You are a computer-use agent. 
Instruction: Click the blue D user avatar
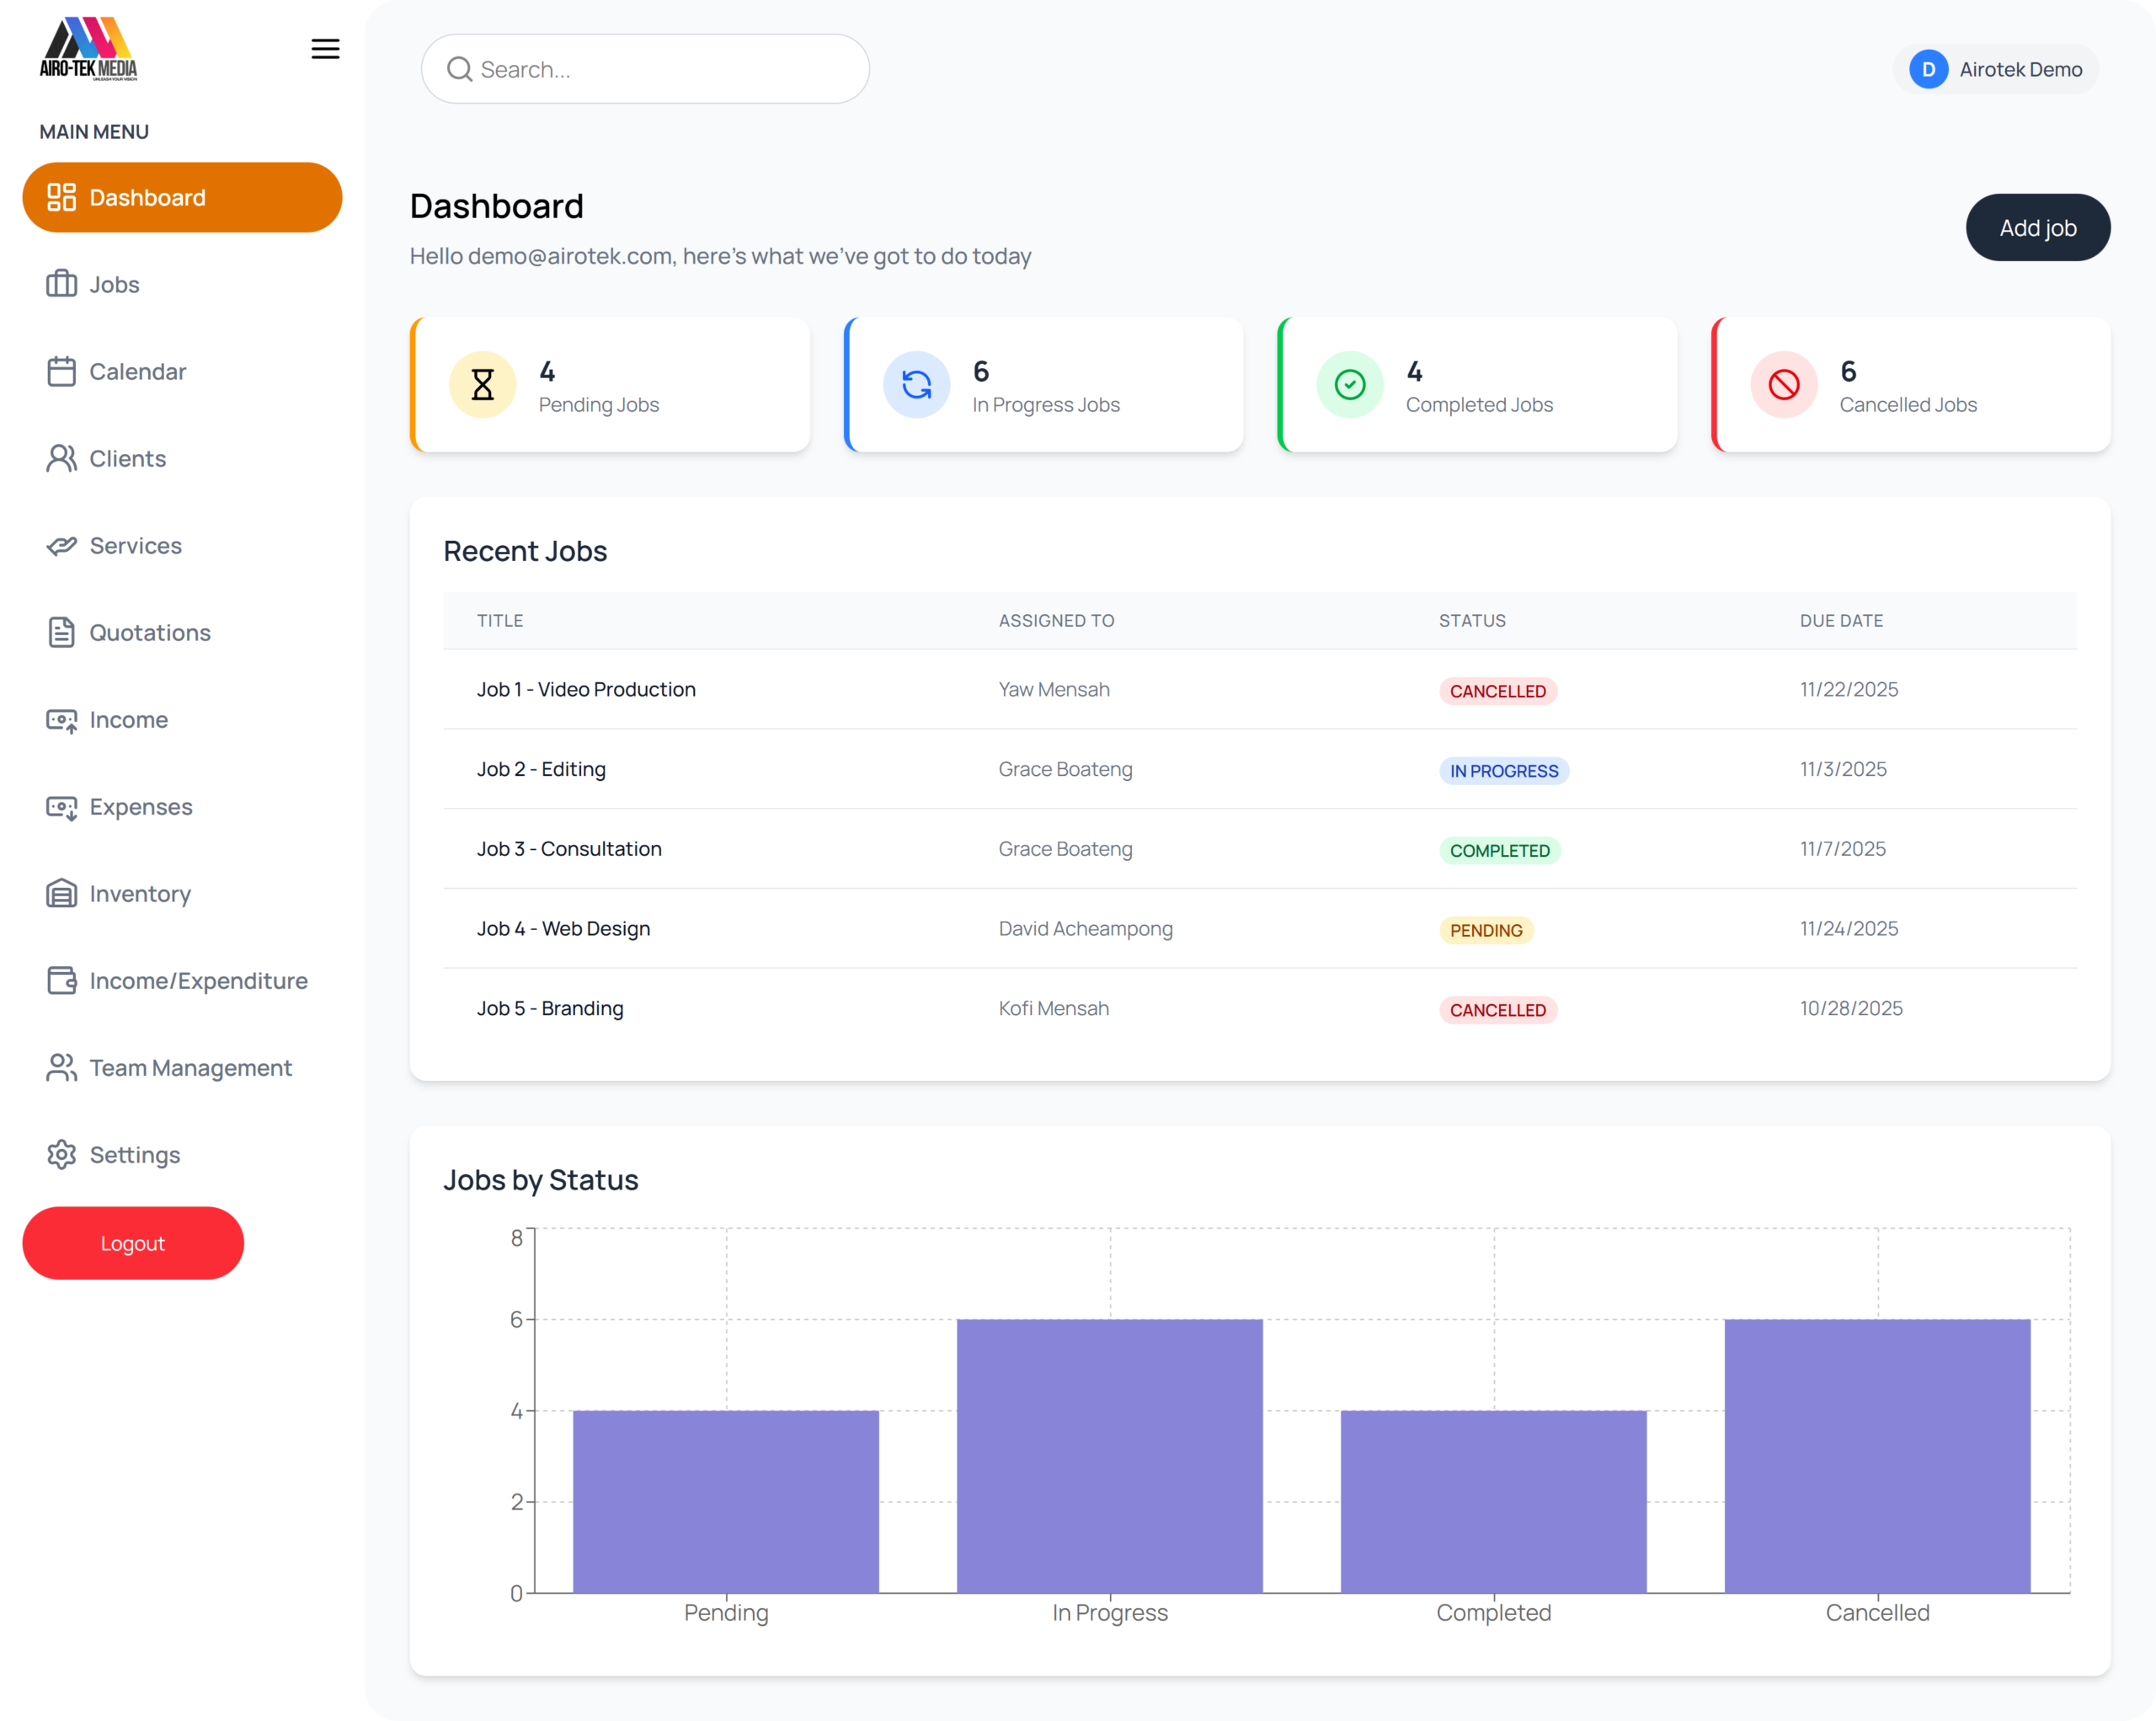[1928, 69]
